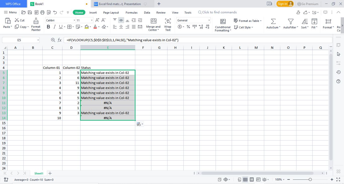Click the Go Premium link

308,4
